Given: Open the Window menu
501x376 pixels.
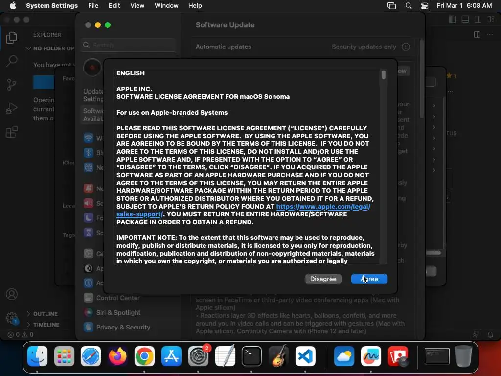Looking at the screenshot, I should coord(166,5).
